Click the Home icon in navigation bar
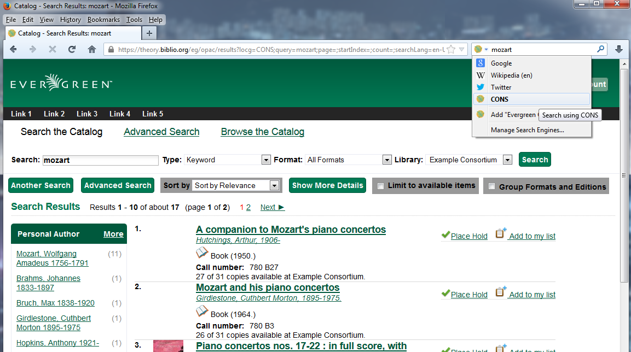631x352 pixels. [92, 49]
